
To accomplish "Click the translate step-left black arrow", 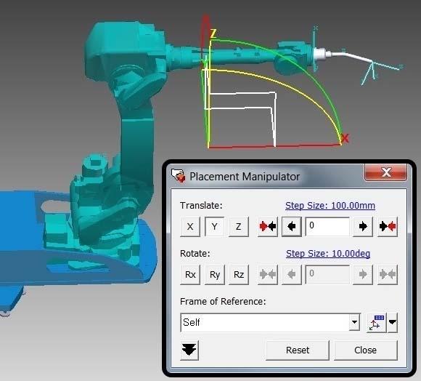I will pyautogui.click(x=292, y=227).
